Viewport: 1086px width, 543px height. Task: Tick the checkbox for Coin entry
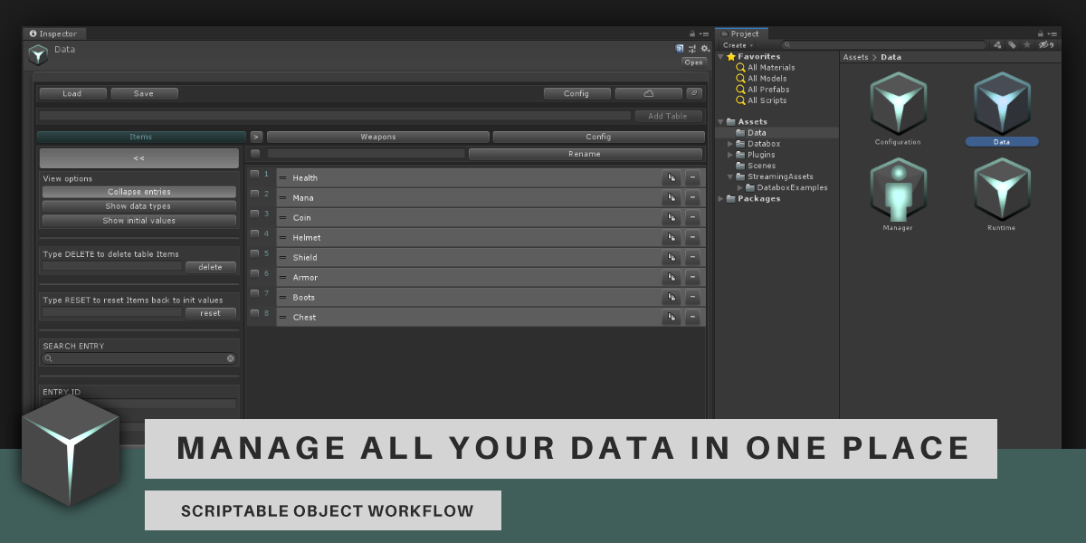tap(255, 215)
